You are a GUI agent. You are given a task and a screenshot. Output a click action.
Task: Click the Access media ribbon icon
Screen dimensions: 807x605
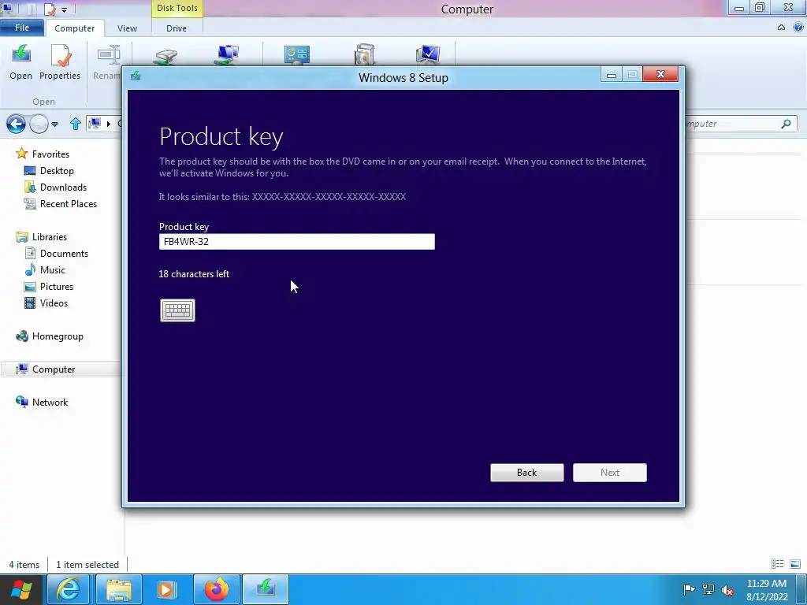(165, 56)
